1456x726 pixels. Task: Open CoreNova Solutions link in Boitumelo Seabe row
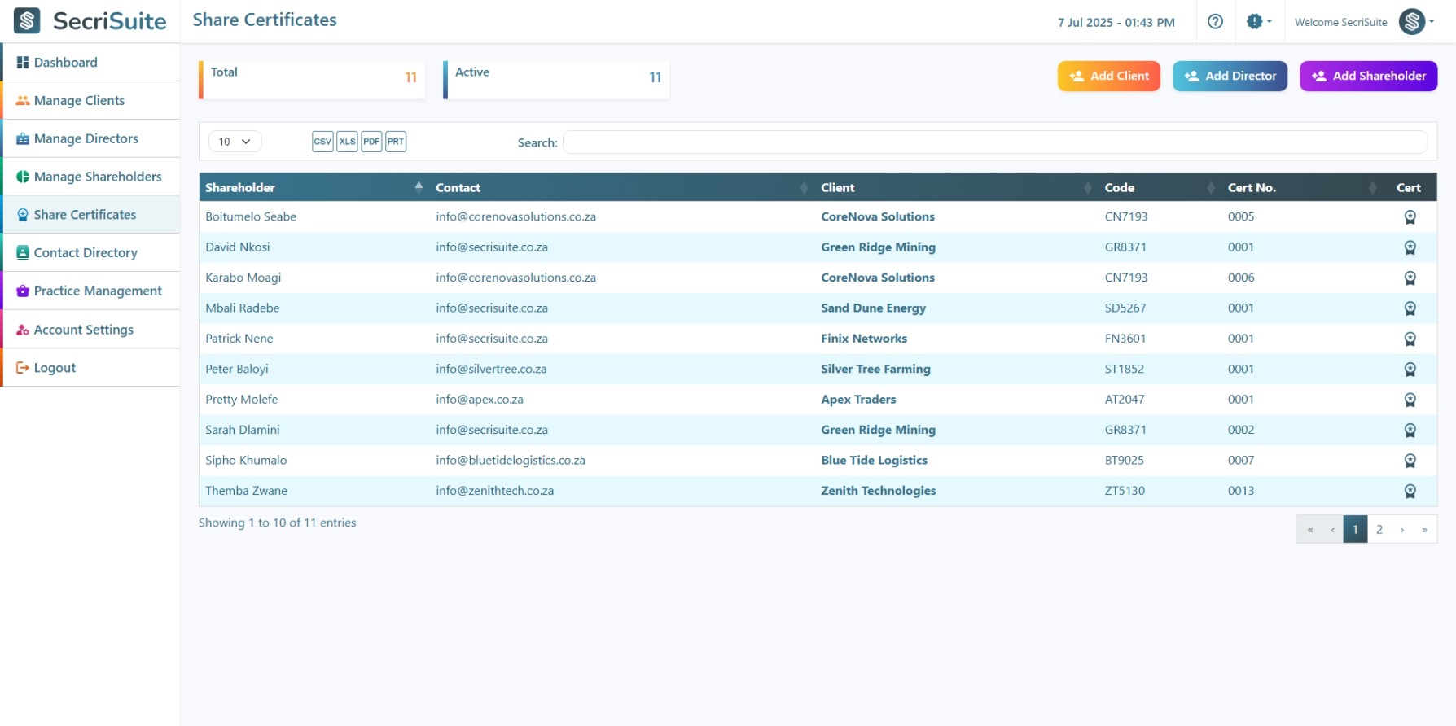[x=877, y=217]
